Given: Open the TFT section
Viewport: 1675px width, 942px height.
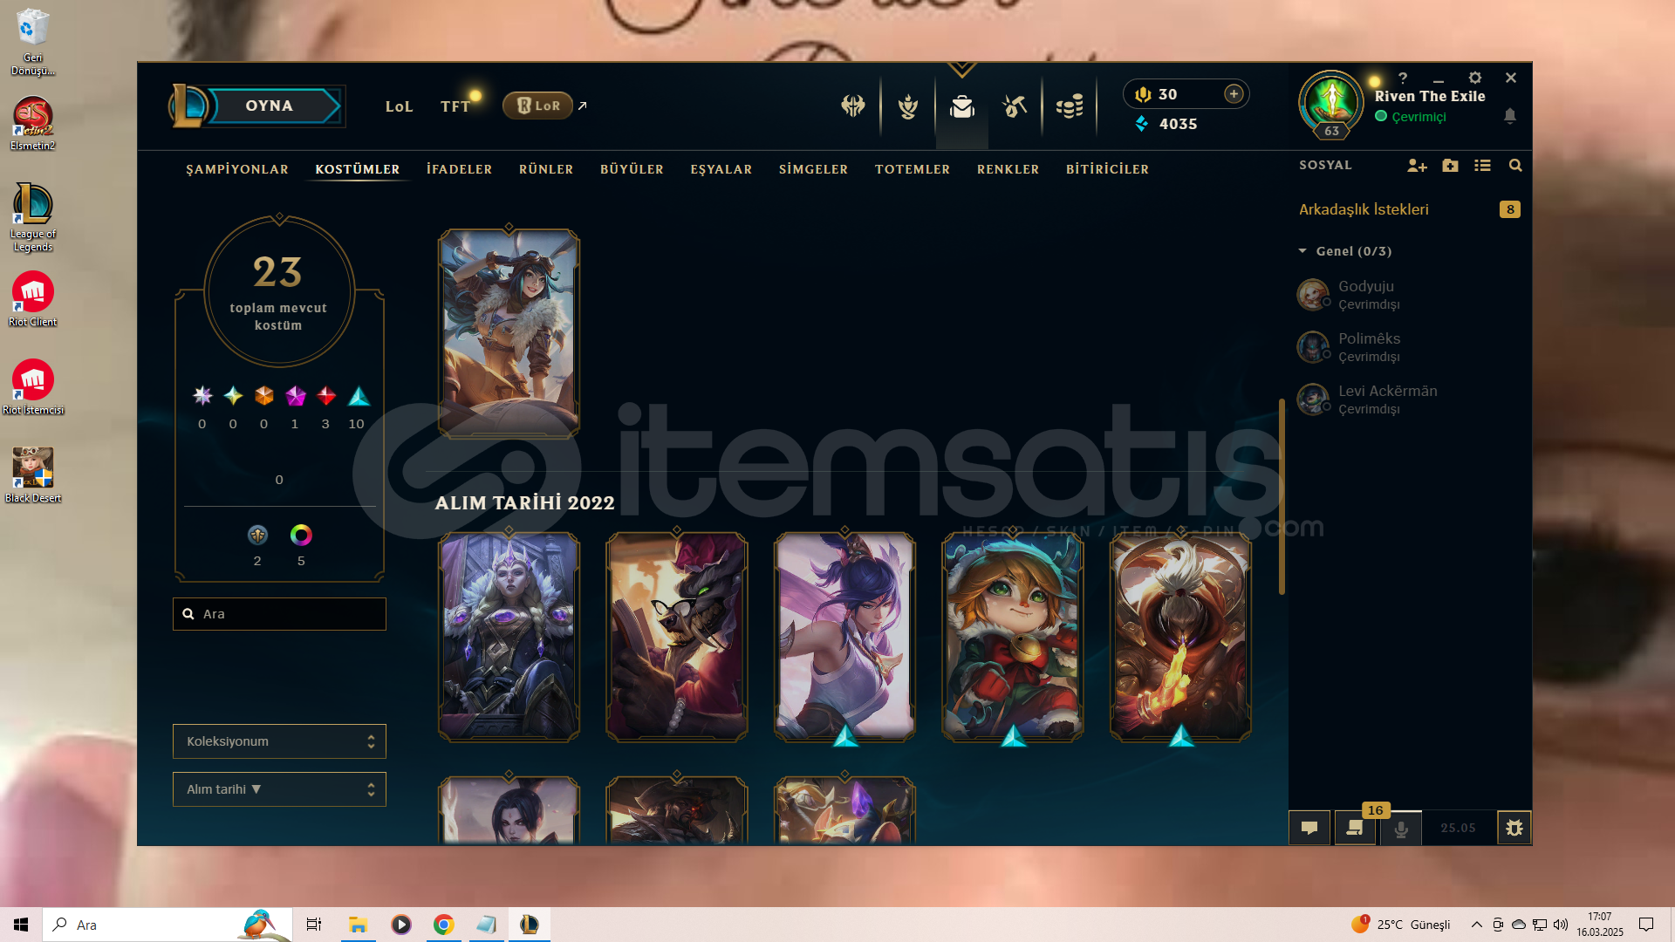Looking at the screenshot, I should (x=455, y=106).
